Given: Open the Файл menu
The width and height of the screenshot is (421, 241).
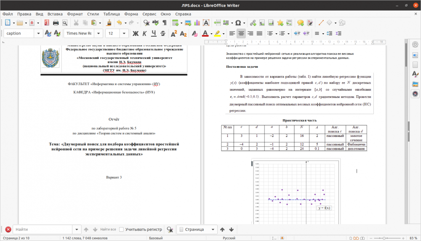Looking at the screenshot, I should [8, 14].
